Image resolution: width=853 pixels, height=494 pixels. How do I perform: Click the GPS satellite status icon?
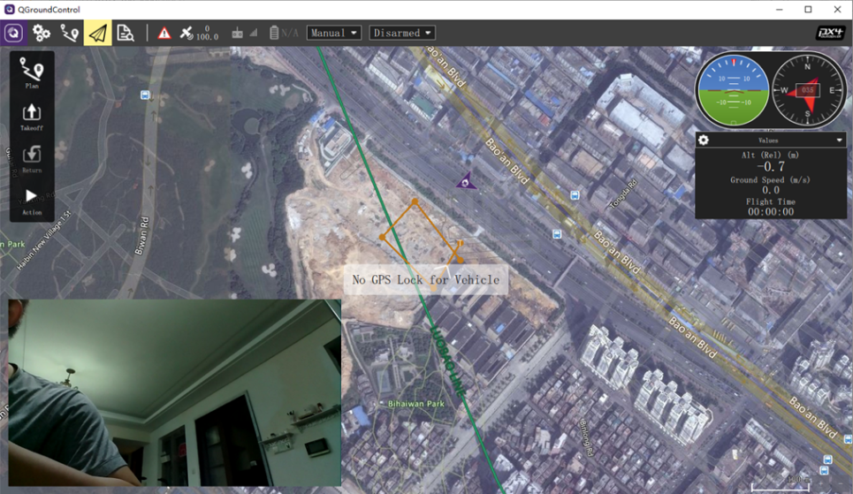click(x=187, y=34)
